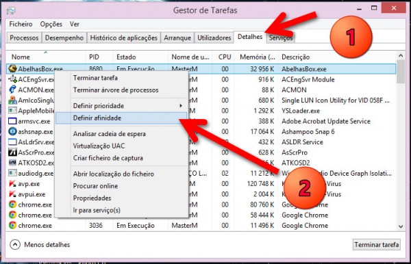Choose Propriedades in context menu
This screenshot has height=264, width=411.
(x=121, y=198)
